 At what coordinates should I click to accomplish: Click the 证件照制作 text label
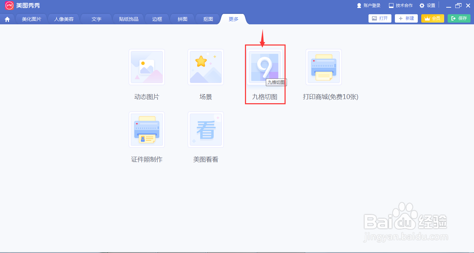click(147, 160)
